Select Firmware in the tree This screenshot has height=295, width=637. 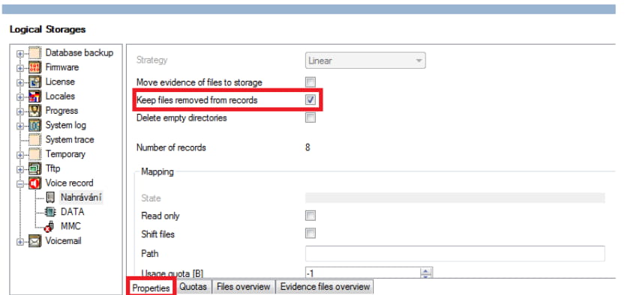[x=62, y=67]
